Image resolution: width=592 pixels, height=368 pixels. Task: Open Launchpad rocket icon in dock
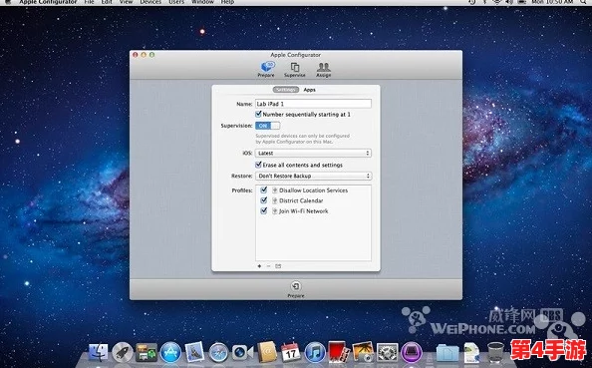(x=123, y=352)
